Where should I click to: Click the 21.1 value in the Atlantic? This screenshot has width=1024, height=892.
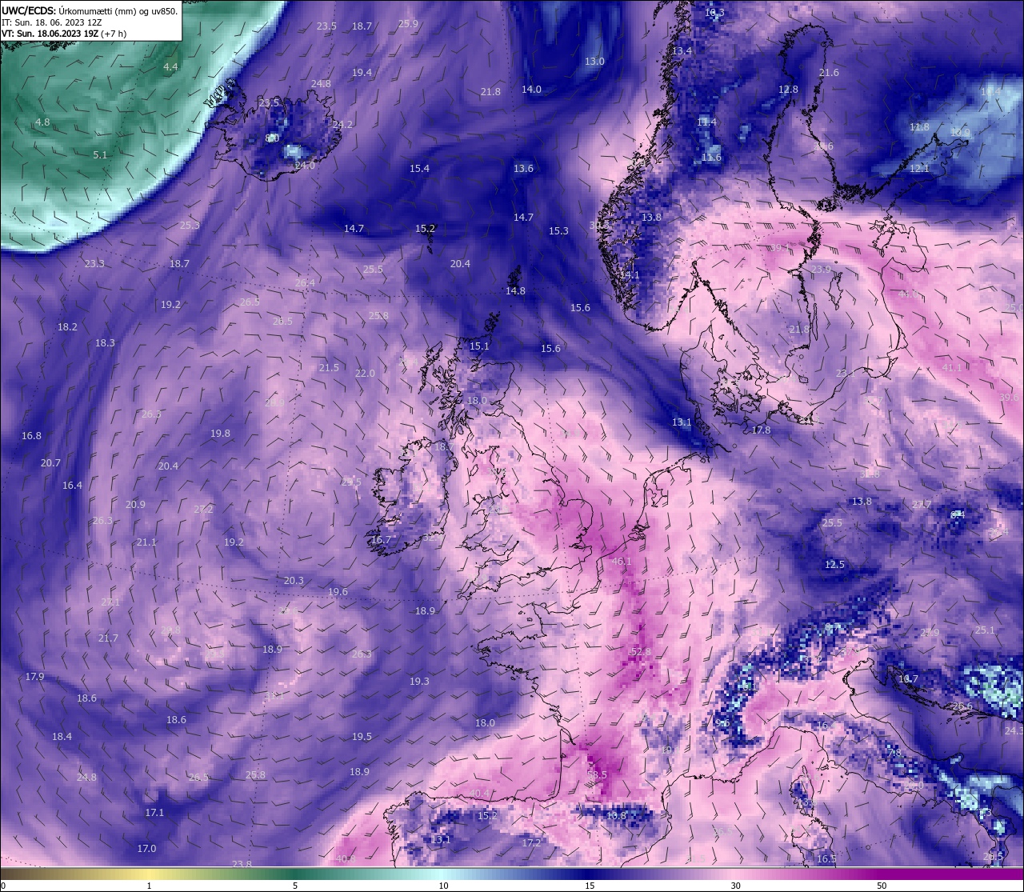coord(146,542)
